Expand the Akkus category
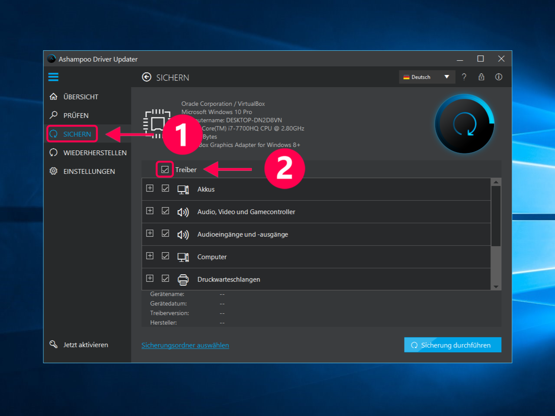 (150, 188)
